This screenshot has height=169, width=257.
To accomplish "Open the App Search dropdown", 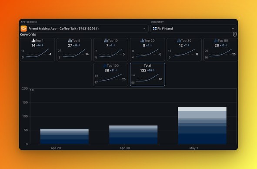I will point(84,29).
